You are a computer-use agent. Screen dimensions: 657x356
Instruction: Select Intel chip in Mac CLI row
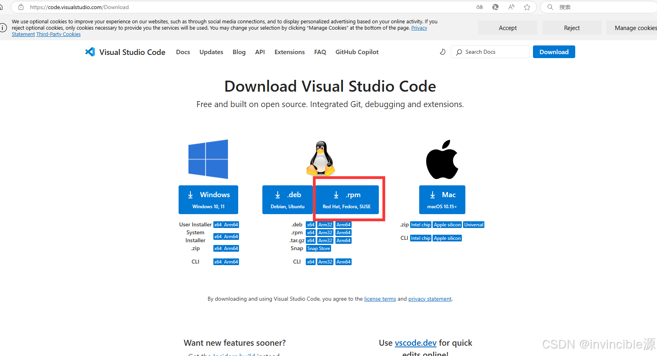click(x=421, y=238)
